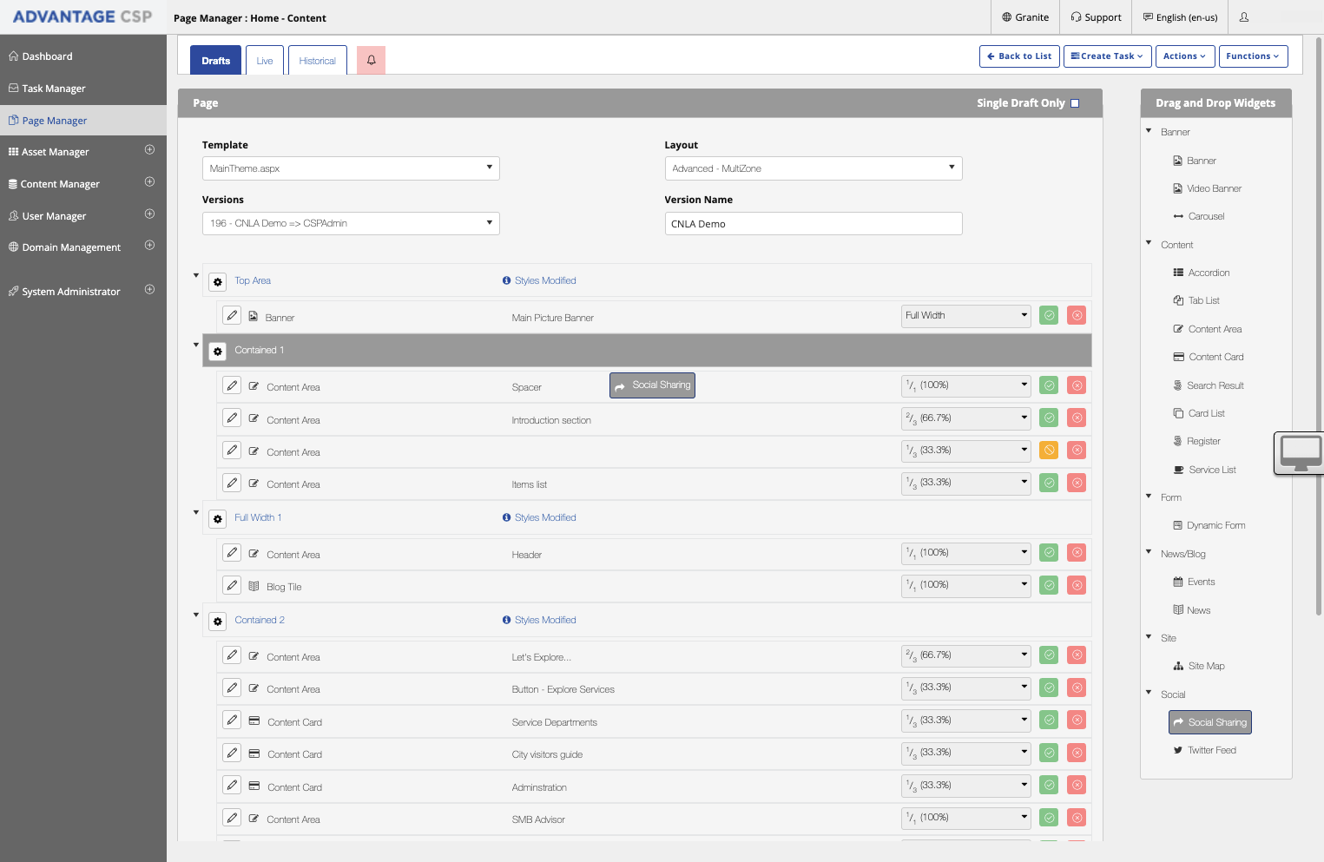This screenshot has height=862, width=1324.
Task: Select the Site Map widget
Action: click(1199, 666)
